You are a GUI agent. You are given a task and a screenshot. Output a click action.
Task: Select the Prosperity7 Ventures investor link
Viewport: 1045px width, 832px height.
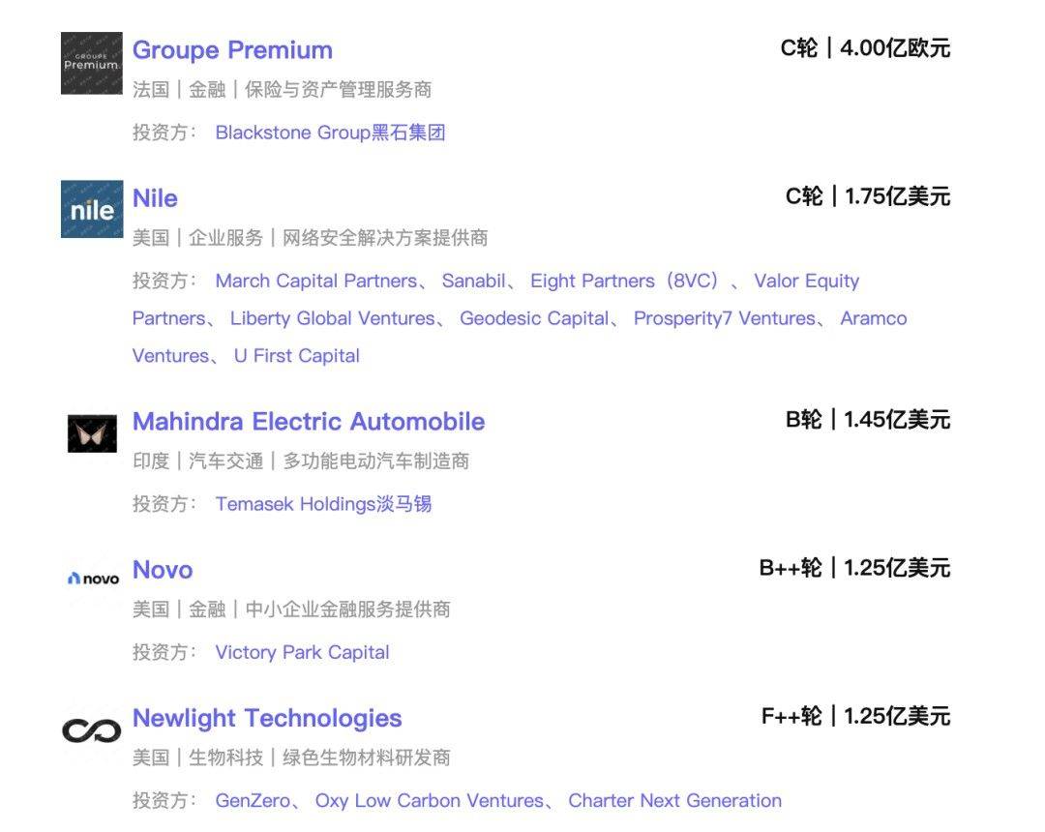725,319
